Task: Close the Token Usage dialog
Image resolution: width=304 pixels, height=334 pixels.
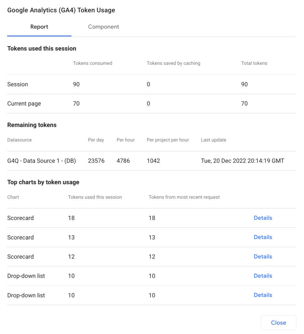Action: pyautogui.click(x=278, y=323)
